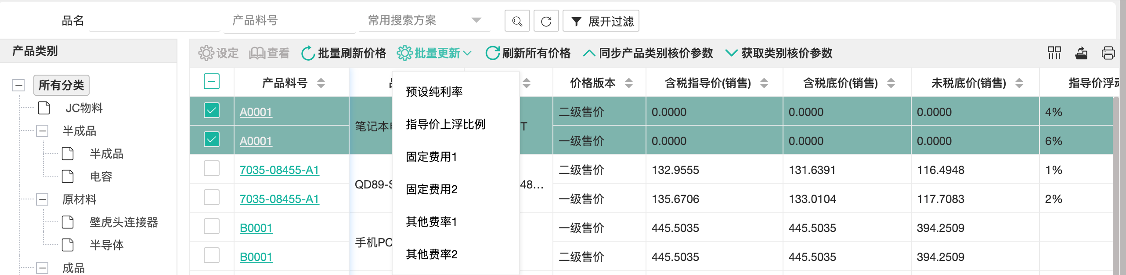Screen dimensions: 1126x275
Task: Click the printer icon
Action: pos(1108,53)
